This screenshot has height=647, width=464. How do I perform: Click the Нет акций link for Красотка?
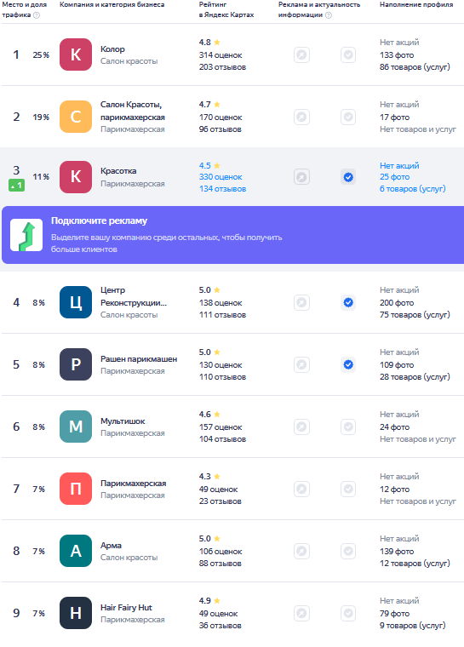(399, 165)
